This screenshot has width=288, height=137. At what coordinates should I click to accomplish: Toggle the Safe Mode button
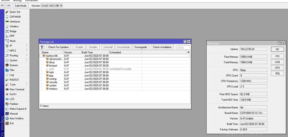pos(20,5)
